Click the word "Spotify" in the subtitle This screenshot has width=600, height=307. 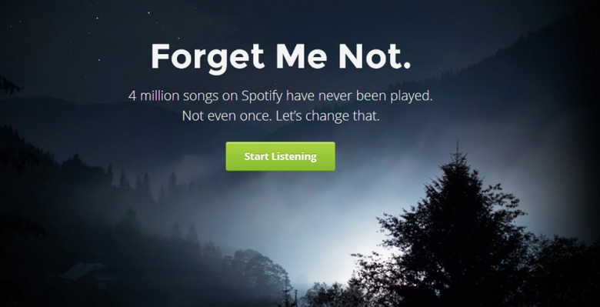click(262, 96)
